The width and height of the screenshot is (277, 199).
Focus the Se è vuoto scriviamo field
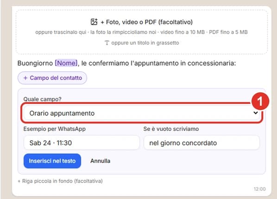tap(201, 143)
